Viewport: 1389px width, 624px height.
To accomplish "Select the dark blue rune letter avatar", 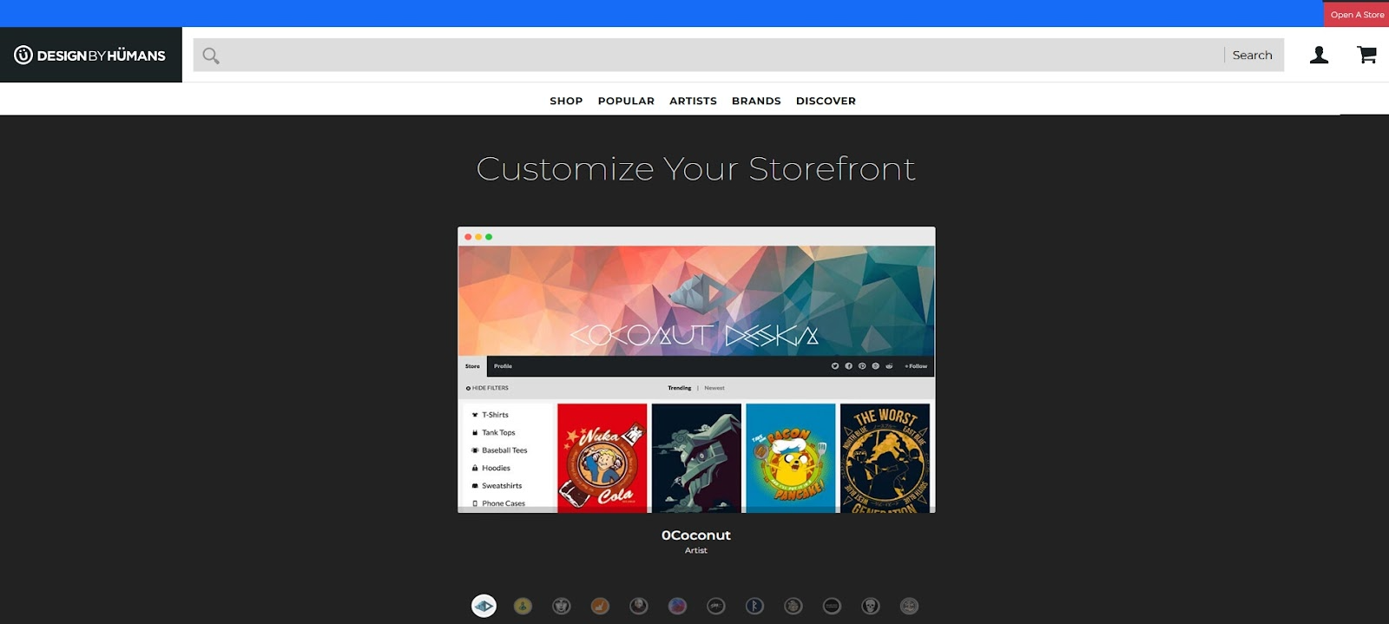I will click(754, 606).
